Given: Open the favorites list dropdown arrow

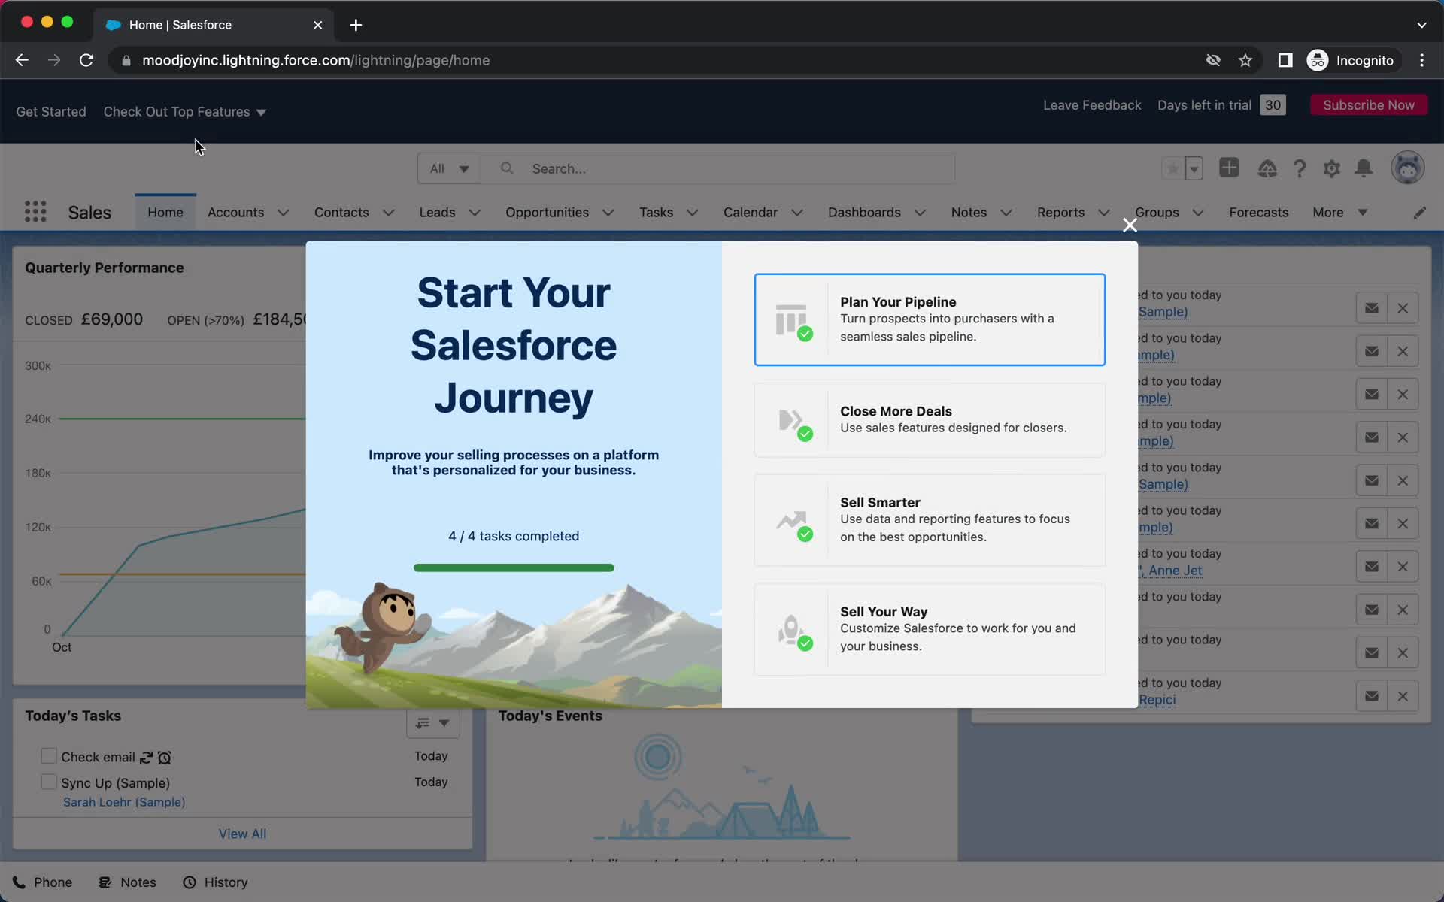Looking at the screenshot, I should pyautogui.click(x=1194, y=168).
